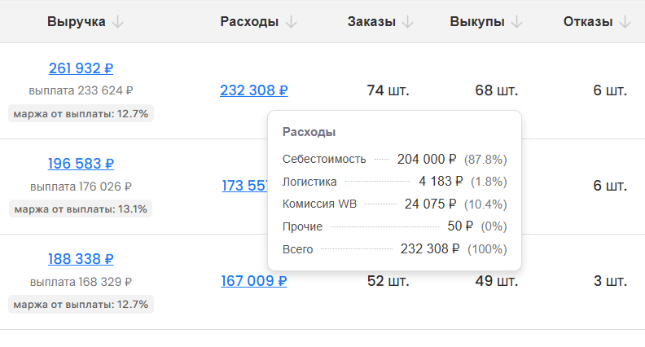The width and height of the screenshot is (645, 347).
Task: Click the 24 075 ₽ commission value
Action: point(430,204)
